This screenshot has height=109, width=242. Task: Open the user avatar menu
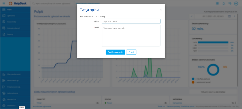pyautogui.click(x=236, y=3)
